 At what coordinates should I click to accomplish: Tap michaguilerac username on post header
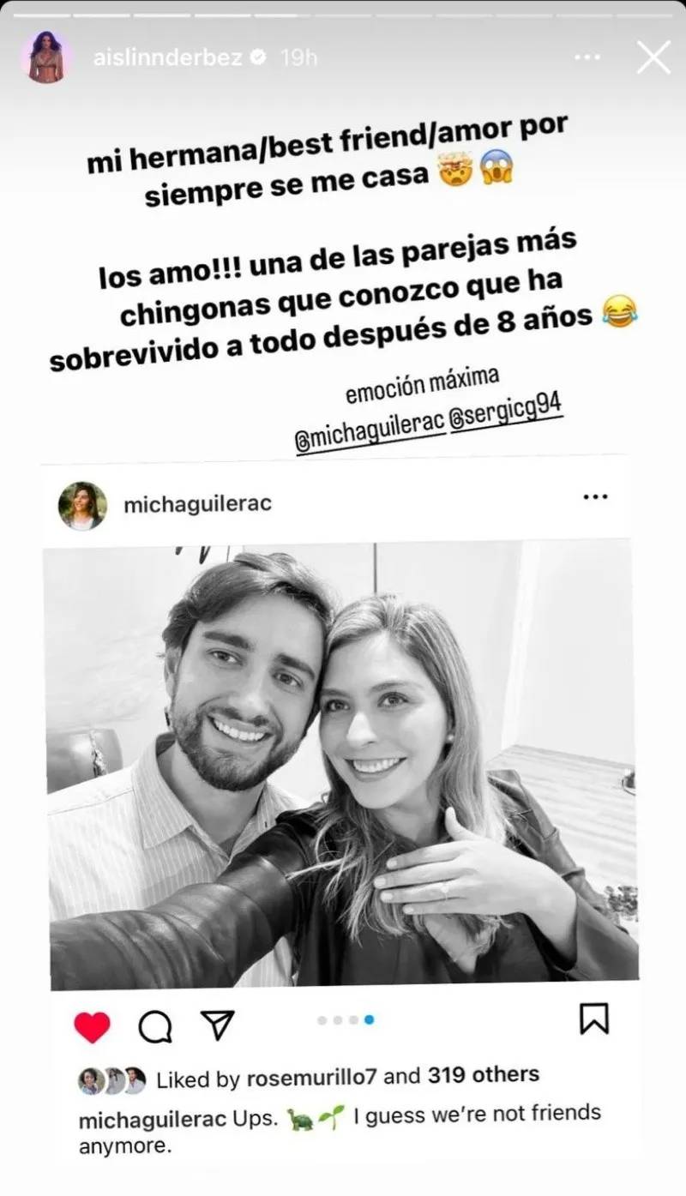point(198,503)
